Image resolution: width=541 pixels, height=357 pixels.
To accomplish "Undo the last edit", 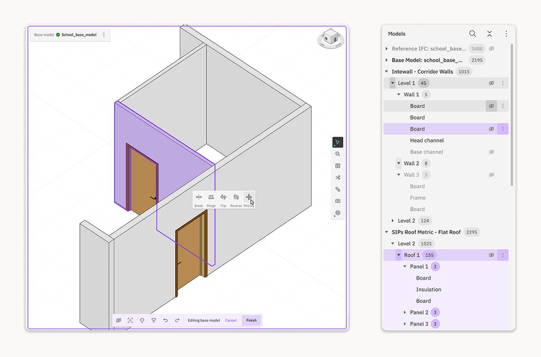I will point(165,320).
